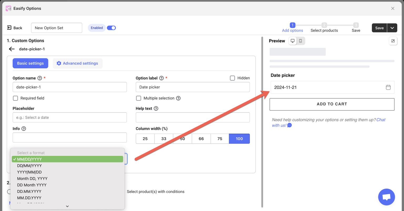The width and height of the screenshot is (404, 211).
Task: Click the back arrow next to date-picker-1
Action: point(12,49)
